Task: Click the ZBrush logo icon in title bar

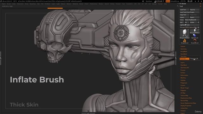Action: pyautogui.click(x=1, y=1)
